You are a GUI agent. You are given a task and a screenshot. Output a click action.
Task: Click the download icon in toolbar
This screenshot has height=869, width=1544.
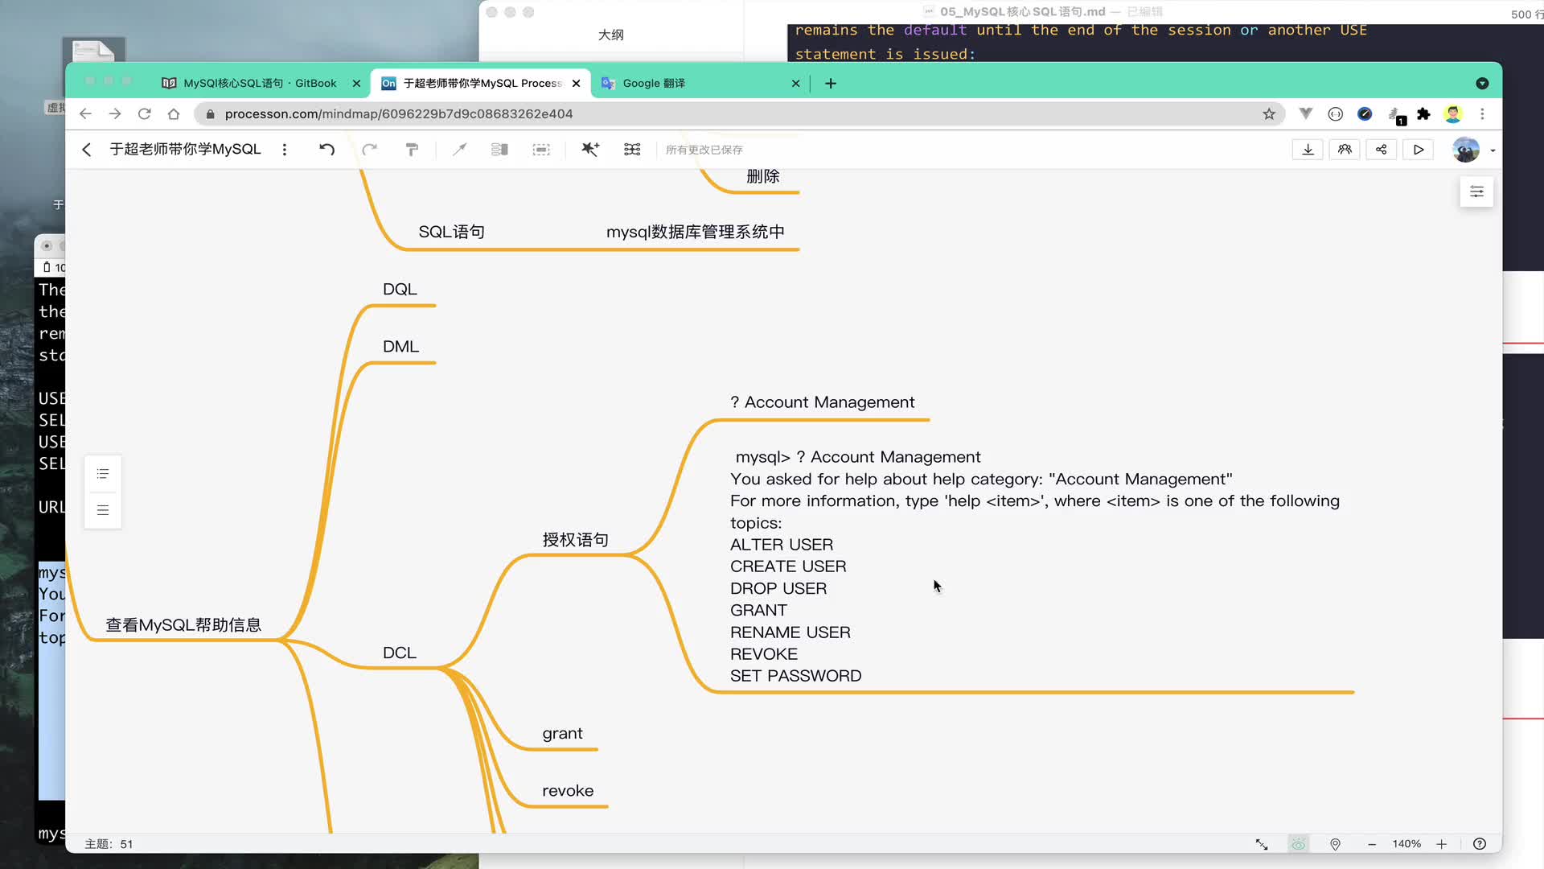1308,149
